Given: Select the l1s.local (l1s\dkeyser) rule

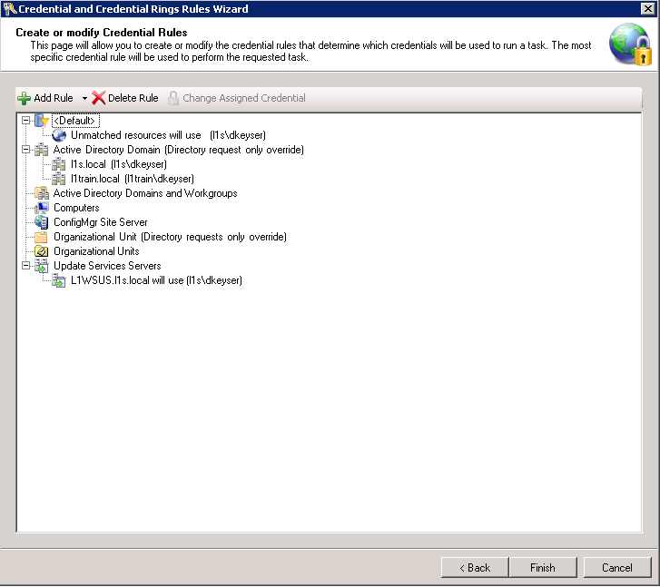Looking at the screenshot, I should pos(119,164).
